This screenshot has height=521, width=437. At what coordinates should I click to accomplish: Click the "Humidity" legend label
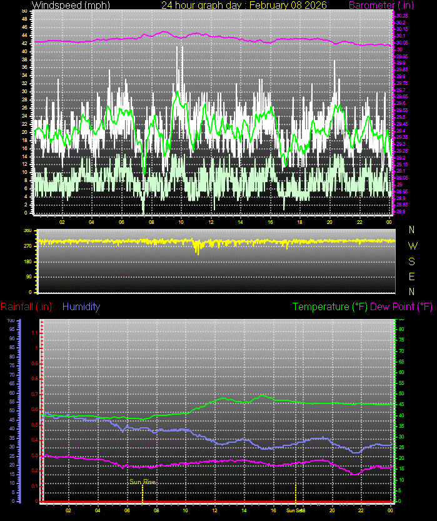[81, 306]
